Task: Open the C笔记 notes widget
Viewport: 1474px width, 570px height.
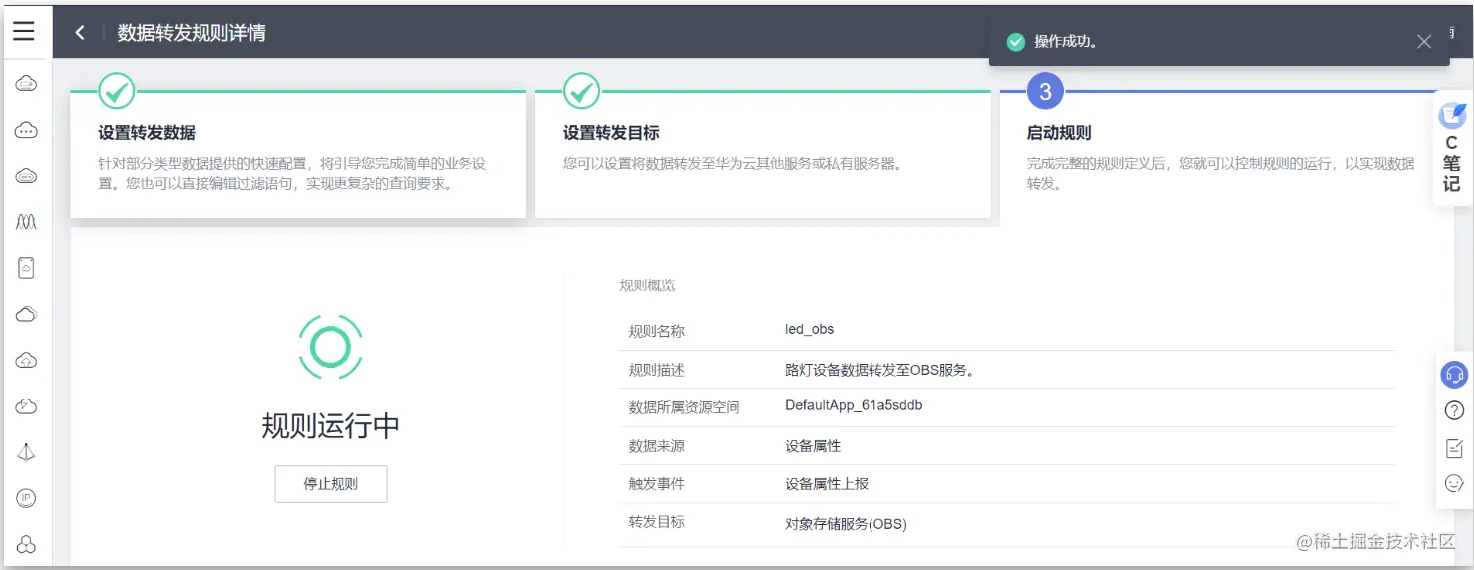Action: pos(1452,148)
